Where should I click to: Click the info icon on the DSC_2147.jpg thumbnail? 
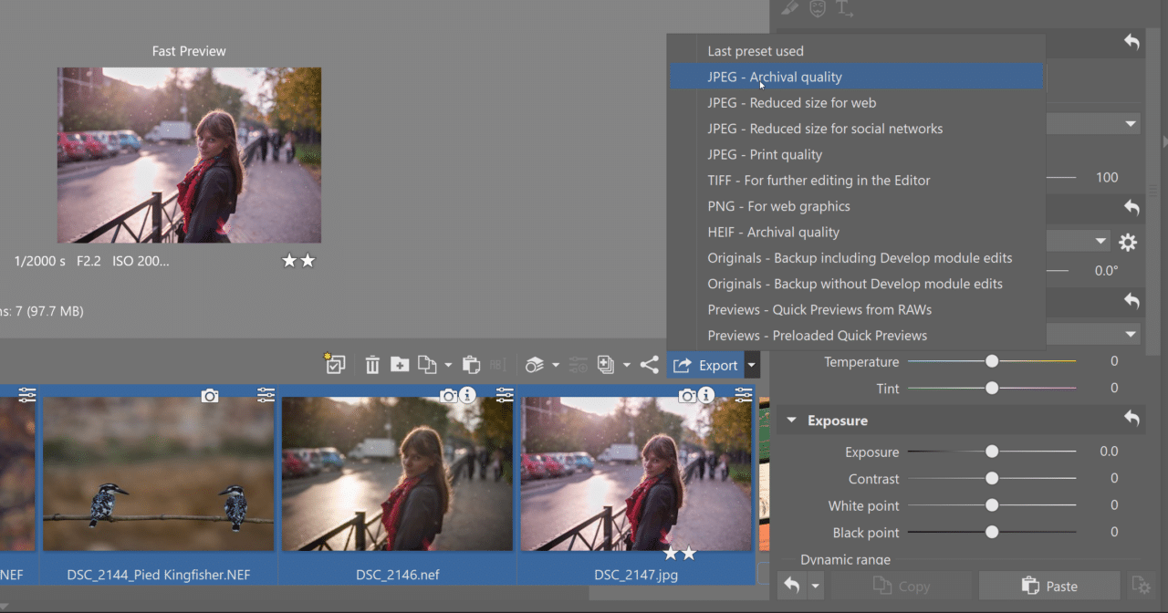[x=707, y=396]
